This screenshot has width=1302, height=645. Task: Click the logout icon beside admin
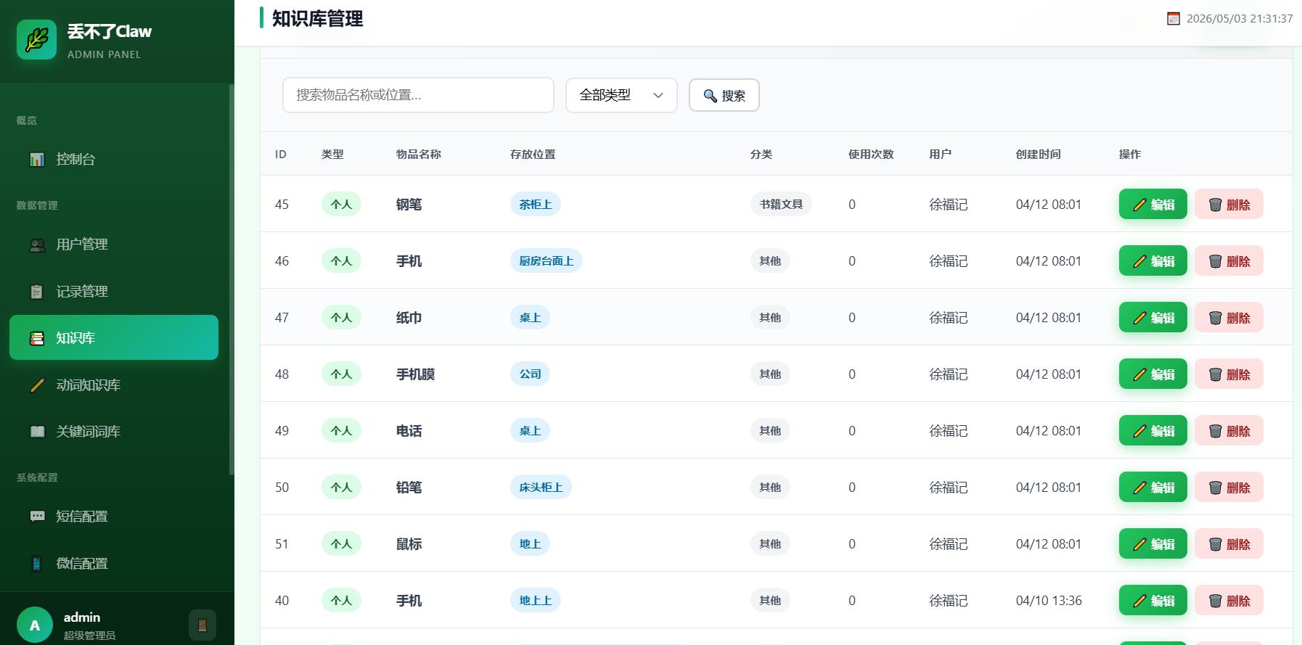[202, 625]
